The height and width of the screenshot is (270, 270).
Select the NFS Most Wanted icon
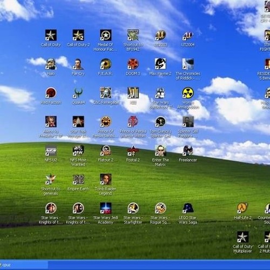click(x=78, y=151)
